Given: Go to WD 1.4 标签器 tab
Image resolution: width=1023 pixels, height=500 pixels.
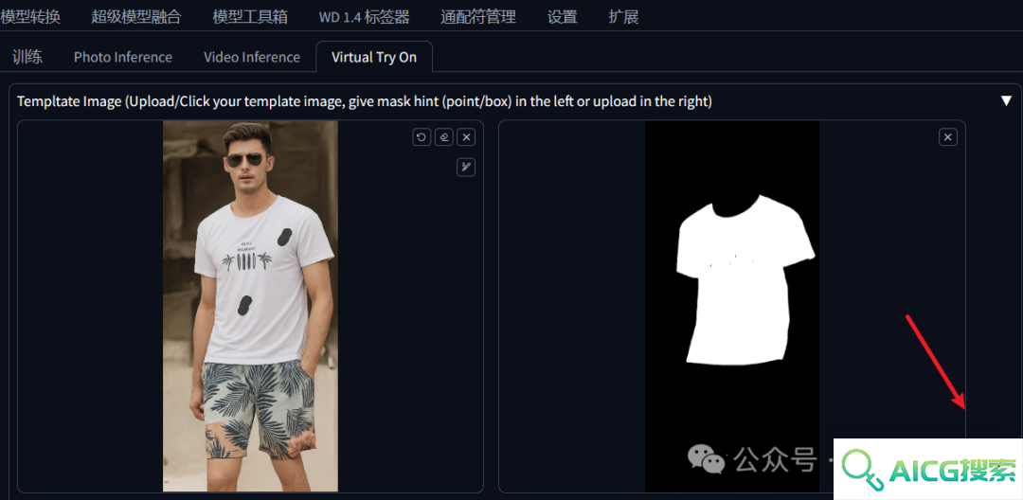Looking at the screenshot, I should (364, 16).
